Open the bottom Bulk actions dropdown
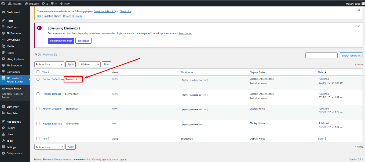Screen dimensions: 365x162 (x=49, y=147)
